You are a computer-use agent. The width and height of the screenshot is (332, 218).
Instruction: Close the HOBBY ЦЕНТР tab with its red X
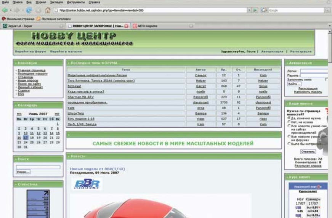[x=126, y=26]
